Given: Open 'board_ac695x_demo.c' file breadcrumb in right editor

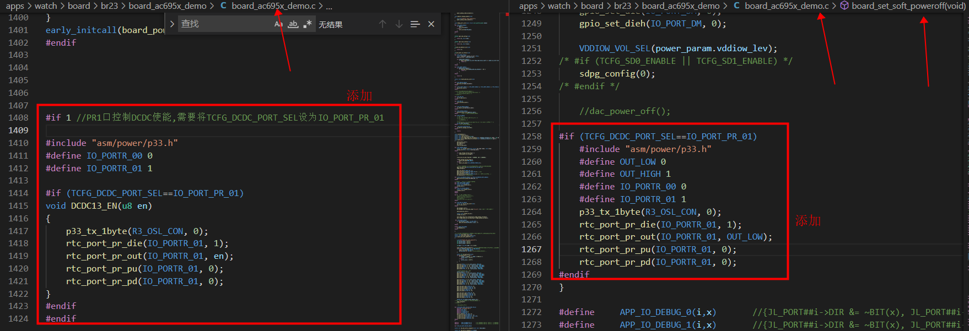Looking at the screenshot, I should tap(787, 6).
